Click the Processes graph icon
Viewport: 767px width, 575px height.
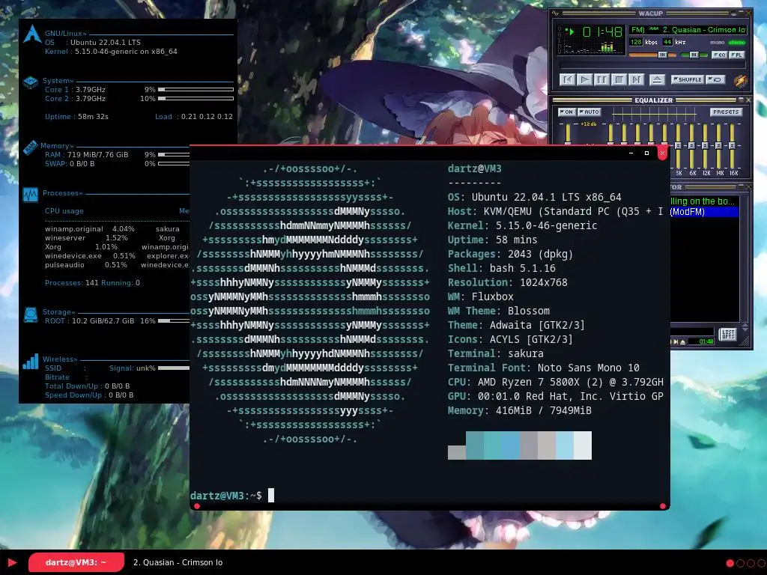tap(30, 195)
